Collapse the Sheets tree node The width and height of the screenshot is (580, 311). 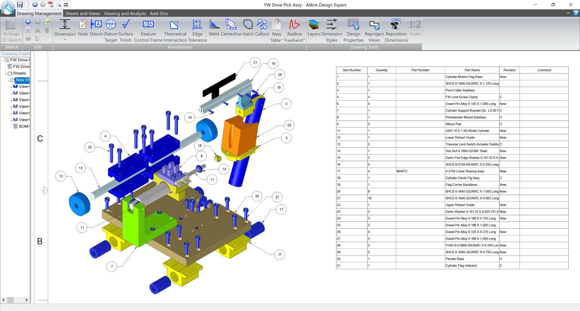(x=6, y=74)
